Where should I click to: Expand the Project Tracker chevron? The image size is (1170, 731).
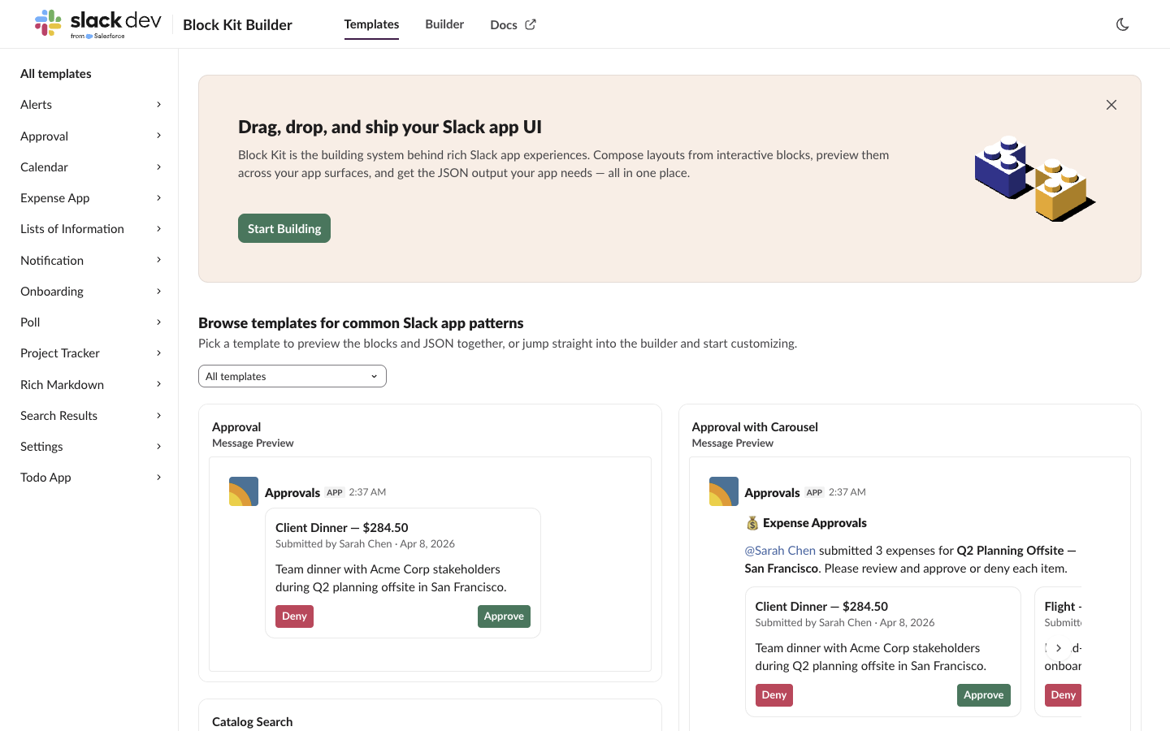(159, 353)
